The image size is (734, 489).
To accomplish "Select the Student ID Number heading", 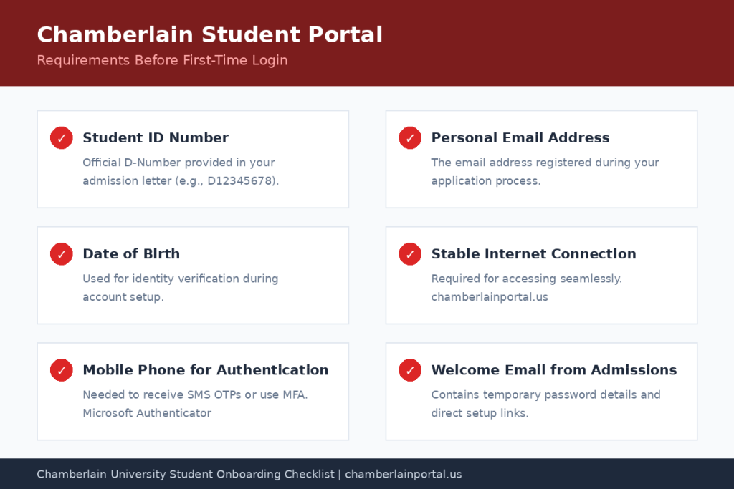I will [x=156, y=138].
